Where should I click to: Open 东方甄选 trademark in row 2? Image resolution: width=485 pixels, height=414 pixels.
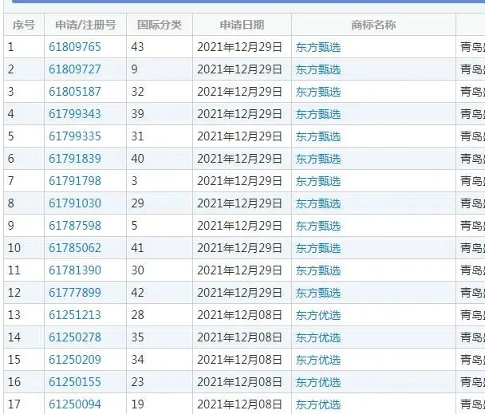(318, 69)
